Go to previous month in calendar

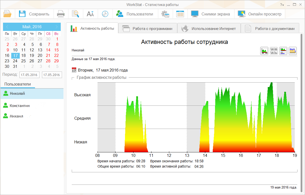(x=7, y=27)
